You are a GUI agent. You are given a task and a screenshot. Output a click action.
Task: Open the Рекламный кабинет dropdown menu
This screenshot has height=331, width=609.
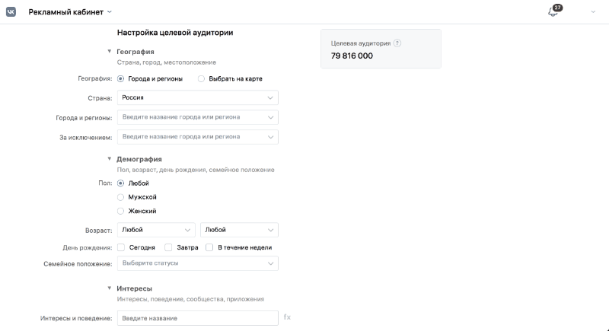[x=70, y=12]
